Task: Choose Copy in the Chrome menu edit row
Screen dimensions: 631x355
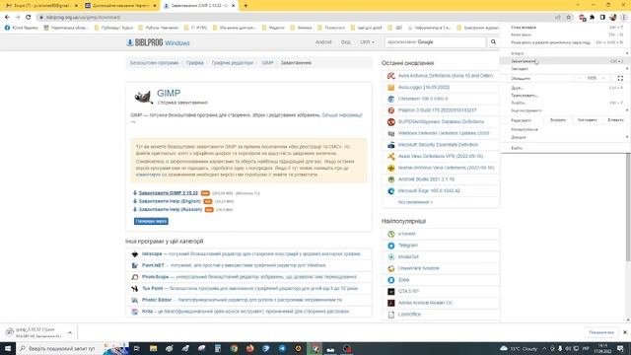Action: tap(587, 120)
